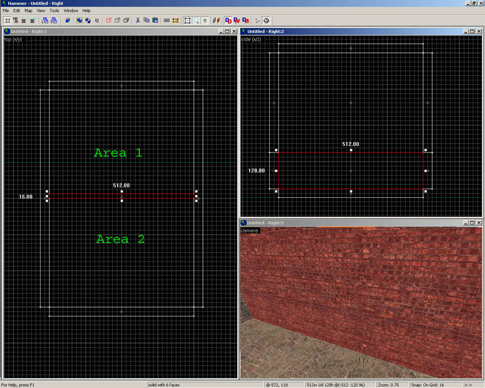Click the Snap On Grid 16 status field
The width and height of the screenshot is (485, 388).
(437, 384)
